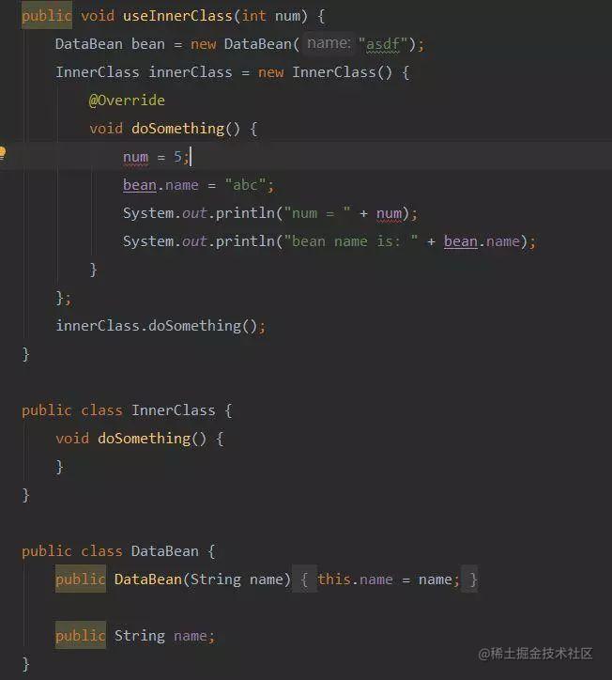Screen dimensions: 612x680
Task: Click the 'name:' parameter hint
Action: click(x=329, y=43)
